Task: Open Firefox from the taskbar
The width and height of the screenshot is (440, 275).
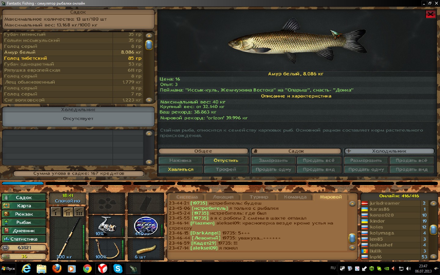Action: point(57,269)
